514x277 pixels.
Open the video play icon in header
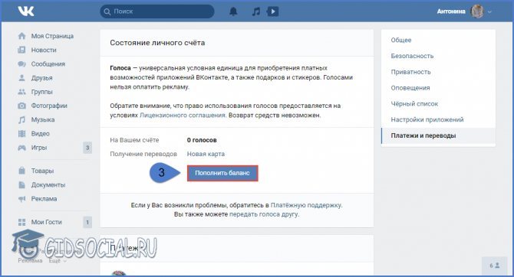[273, 11]
